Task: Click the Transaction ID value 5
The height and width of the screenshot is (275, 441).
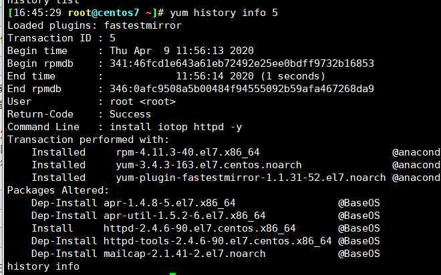Action: pos(112,38)
